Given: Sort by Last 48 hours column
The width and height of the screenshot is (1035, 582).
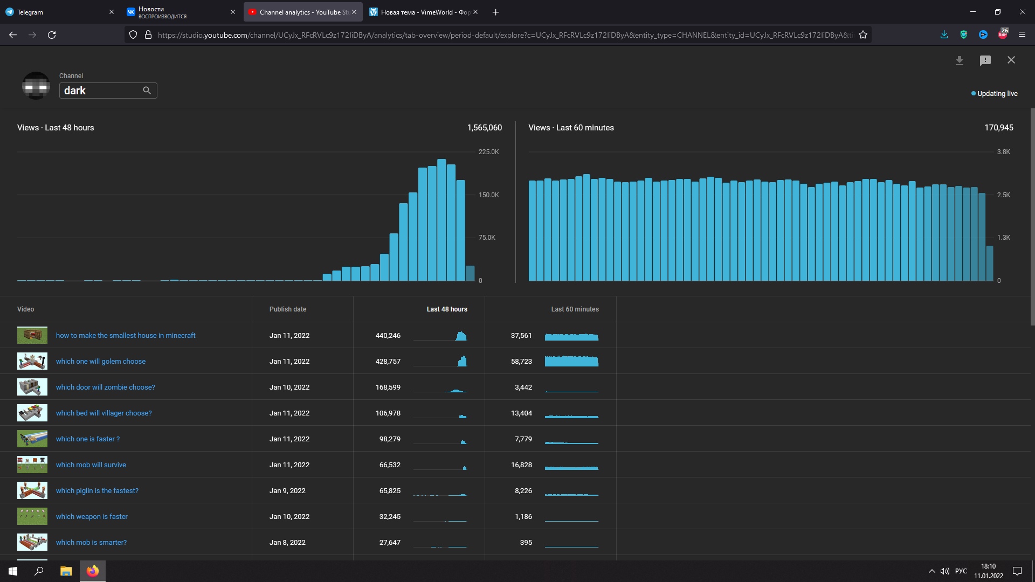Looking at the screenshot, I should (x=446, y=309).
